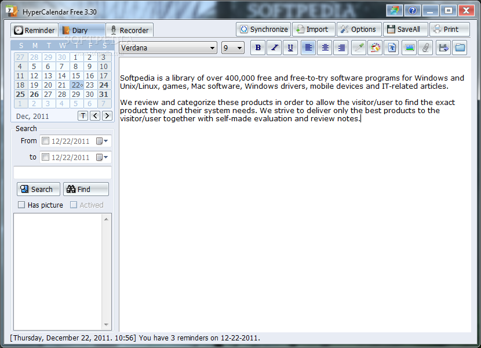This screenshot has height=348, width=481.
Task: Select December 24 in the calendar
Action: pyautogui.click(x=104, y=85)
